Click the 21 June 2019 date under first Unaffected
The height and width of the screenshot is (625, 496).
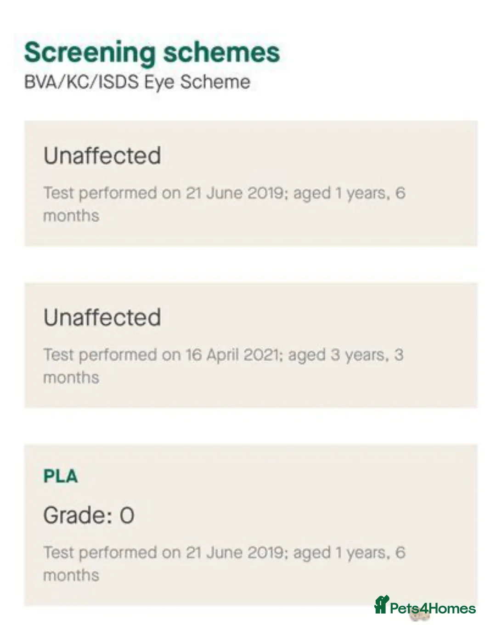(x=234, y=193)
